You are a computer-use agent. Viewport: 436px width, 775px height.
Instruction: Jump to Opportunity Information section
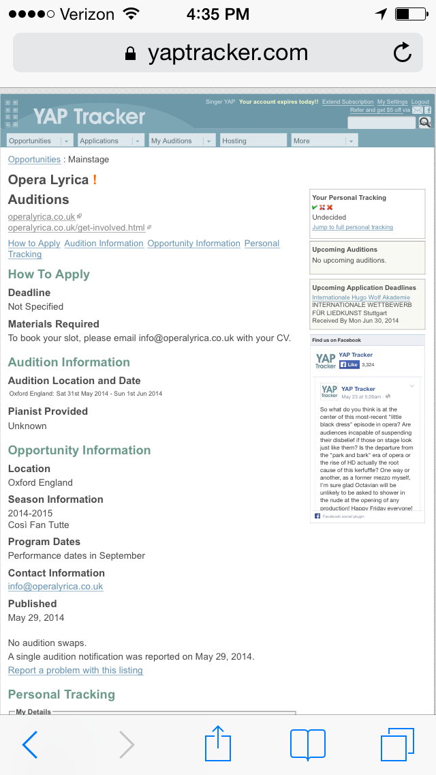[193, 243]
